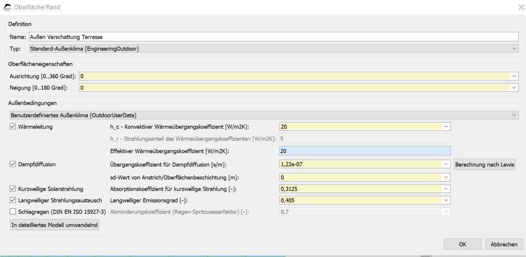The height and width of the screenshot is (257, 526).
Task: Click the Oberflächeneigenschaften group label
Action: 40,64
